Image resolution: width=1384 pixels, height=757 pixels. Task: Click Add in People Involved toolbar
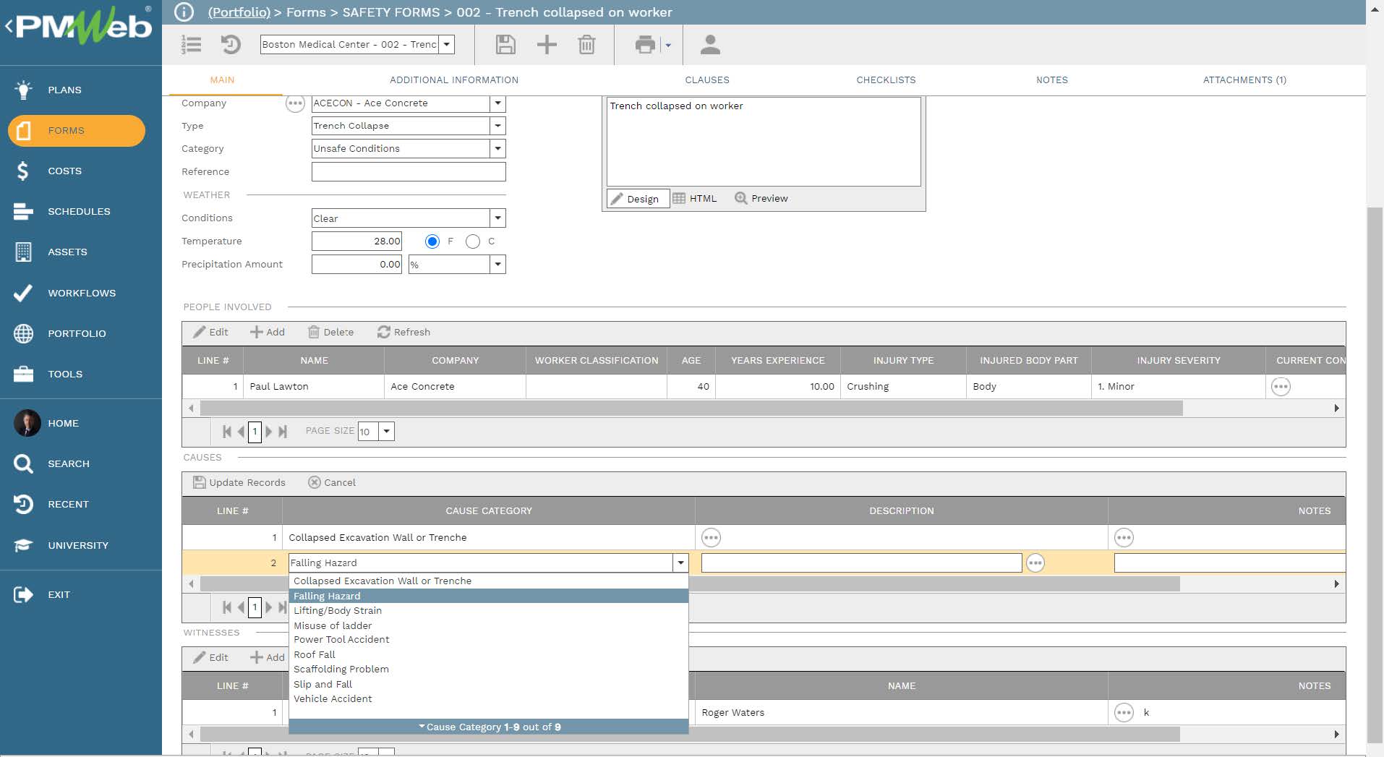(x=268, y=332)
